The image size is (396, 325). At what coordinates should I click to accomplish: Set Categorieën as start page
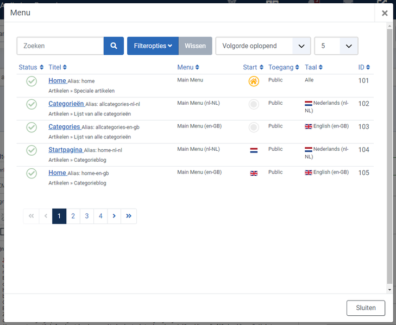(254, 104)
